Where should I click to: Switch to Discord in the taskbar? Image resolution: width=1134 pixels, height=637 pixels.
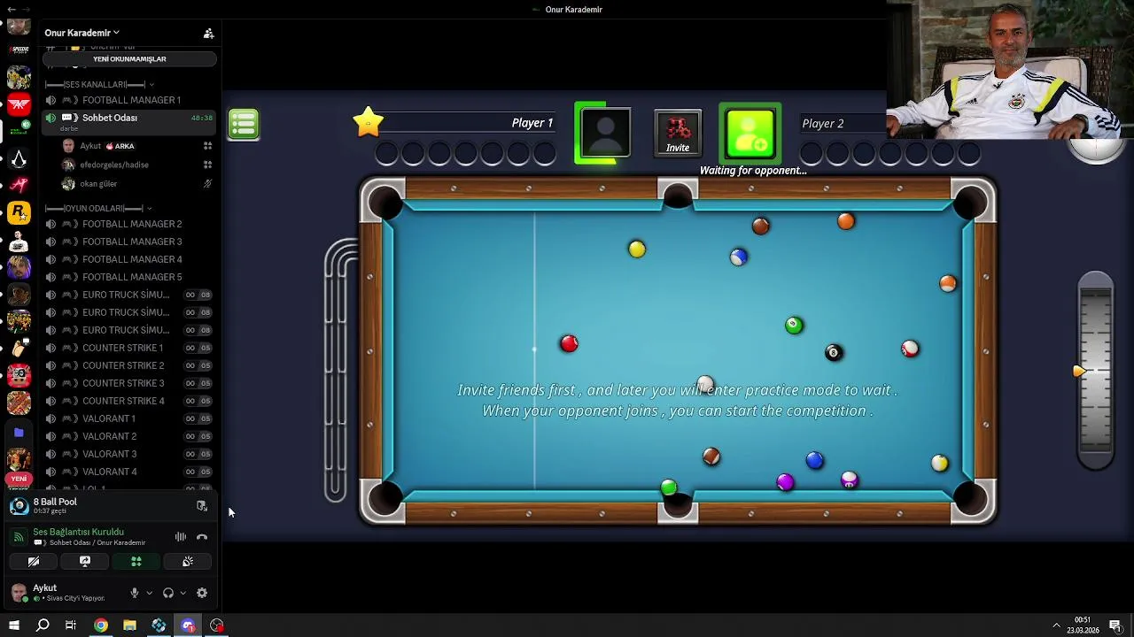coord(188,625)
